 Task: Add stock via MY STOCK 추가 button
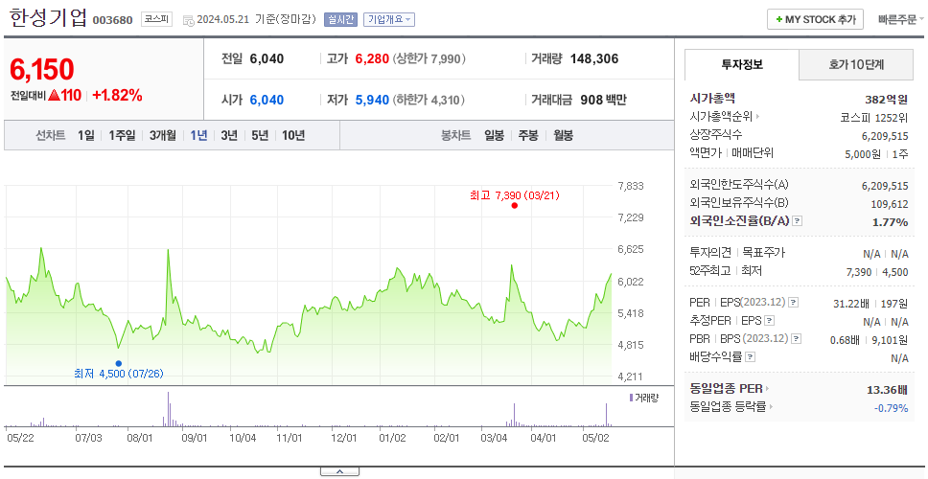[816, 19]
